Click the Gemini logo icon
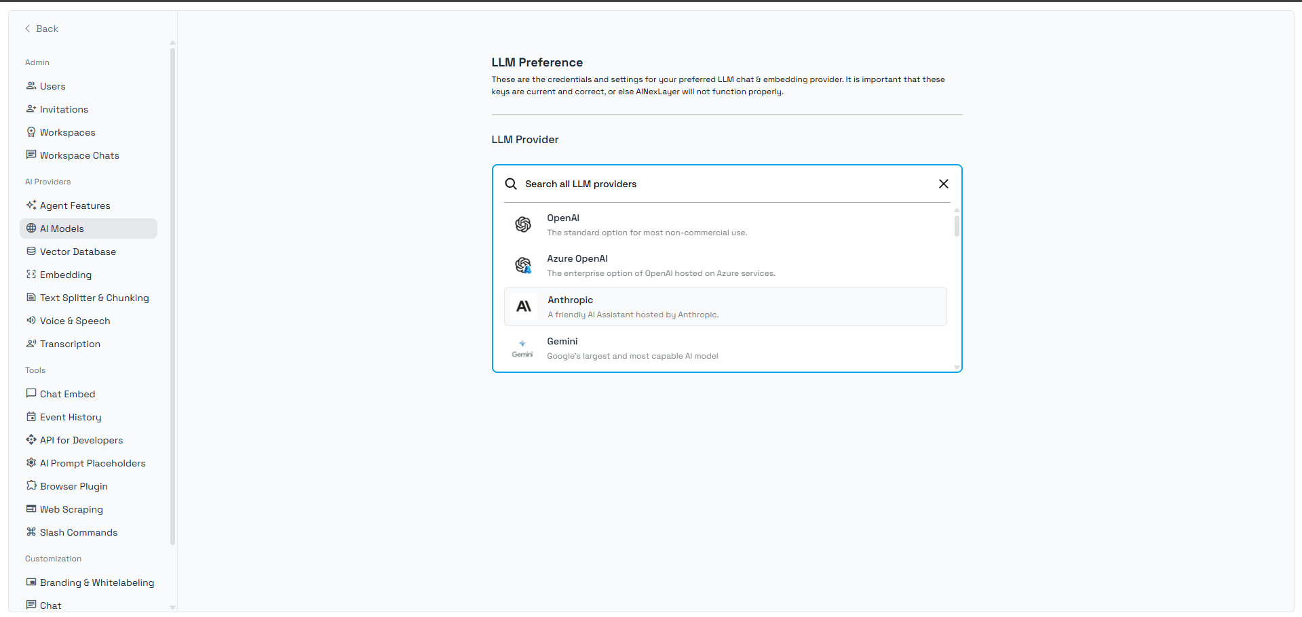This screenshot has height=617, width=1302. (522, 348)
